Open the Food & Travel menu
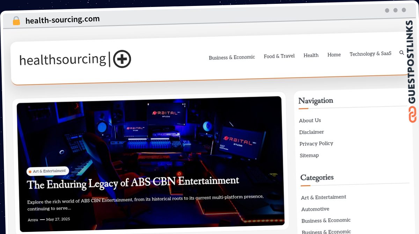This screenshot has width=419, height=234. (279, 56)
